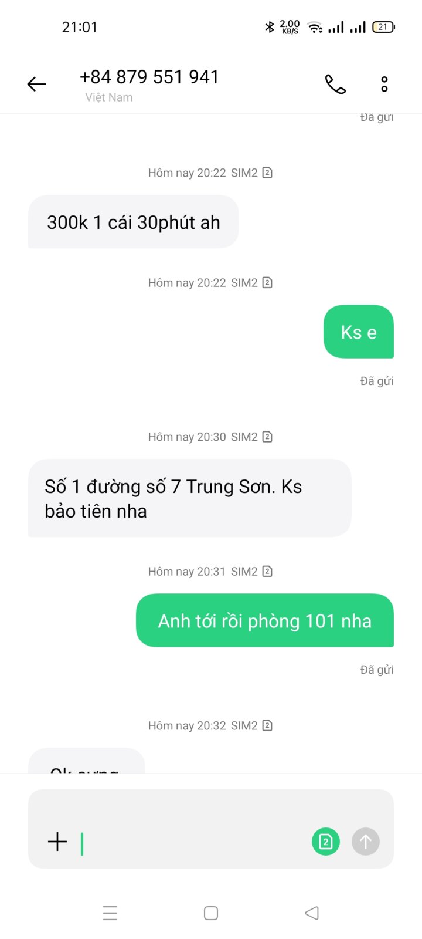Tap the SIM2 icon next to the 20:30 timestamp
This screenshot has width=422, height=939.
point(267,437)
